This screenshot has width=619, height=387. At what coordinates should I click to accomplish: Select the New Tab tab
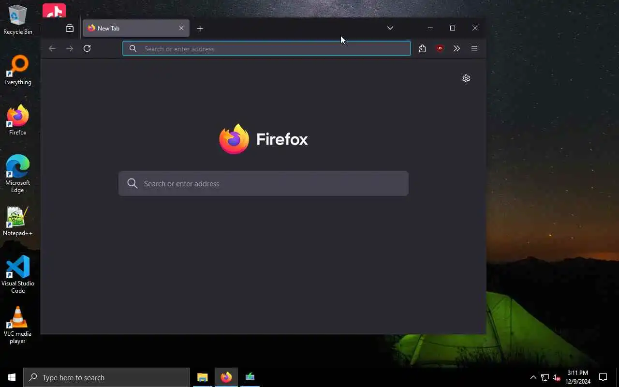(x=136, y=28)
